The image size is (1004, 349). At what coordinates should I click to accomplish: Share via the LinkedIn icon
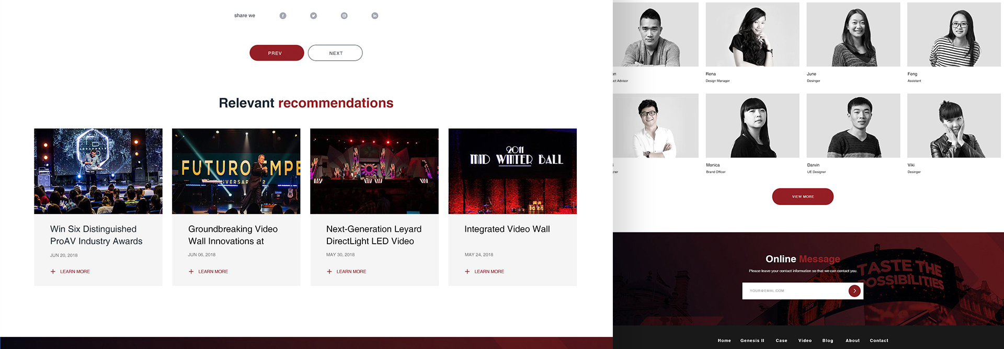tap(374, 16)
